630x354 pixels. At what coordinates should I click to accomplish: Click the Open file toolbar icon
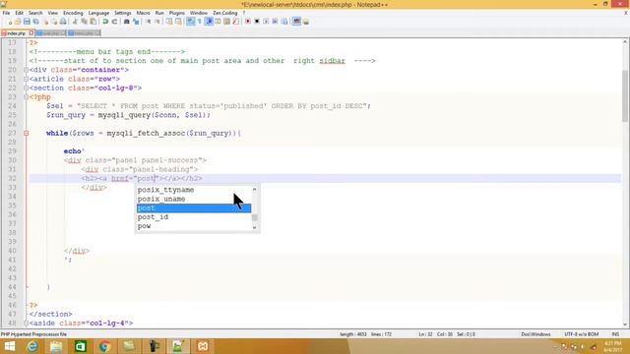(18, 22)
